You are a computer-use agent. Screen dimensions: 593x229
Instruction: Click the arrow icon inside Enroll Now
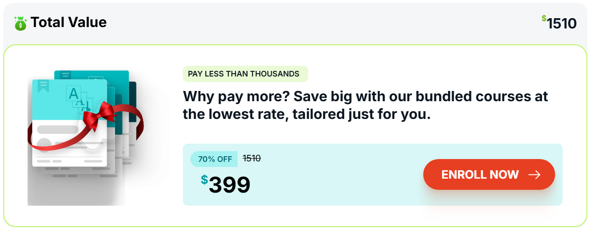(x=534, y=175)
